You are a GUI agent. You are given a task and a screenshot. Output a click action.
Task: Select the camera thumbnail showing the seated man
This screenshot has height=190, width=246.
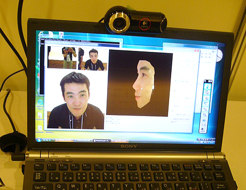pyautogui.click(x=93, y=59)
